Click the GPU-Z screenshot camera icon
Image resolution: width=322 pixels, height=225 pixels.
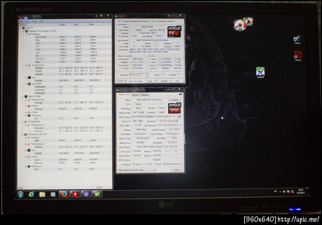coord(180,95)
